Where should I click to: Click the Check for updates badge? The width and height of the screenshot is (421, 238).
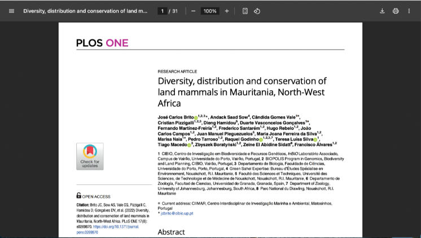90,156
